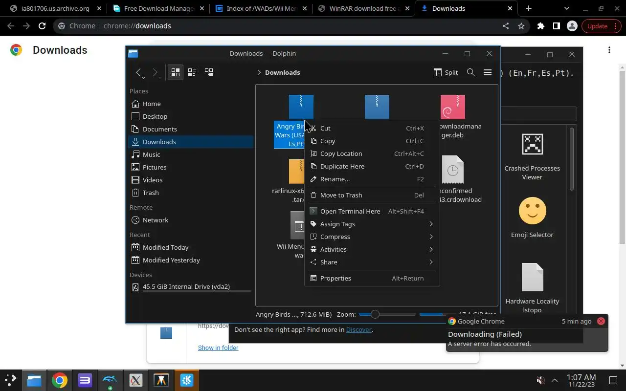Select the Unconfirmed crdownload file icon
626x391 pixels.
coord(452,170)
